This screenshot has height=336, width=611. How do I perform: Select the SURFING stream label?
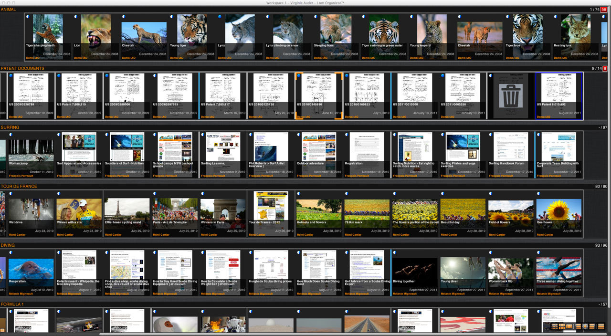click(x=10, y=127)
